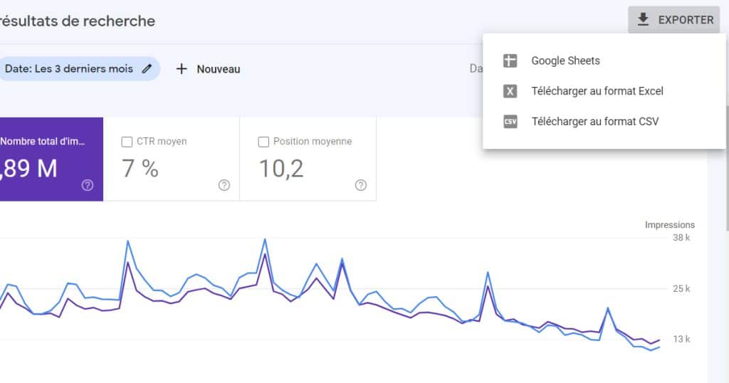
Task: Toggle the Nombre total d'impressions card
Action: click(51, 159)
